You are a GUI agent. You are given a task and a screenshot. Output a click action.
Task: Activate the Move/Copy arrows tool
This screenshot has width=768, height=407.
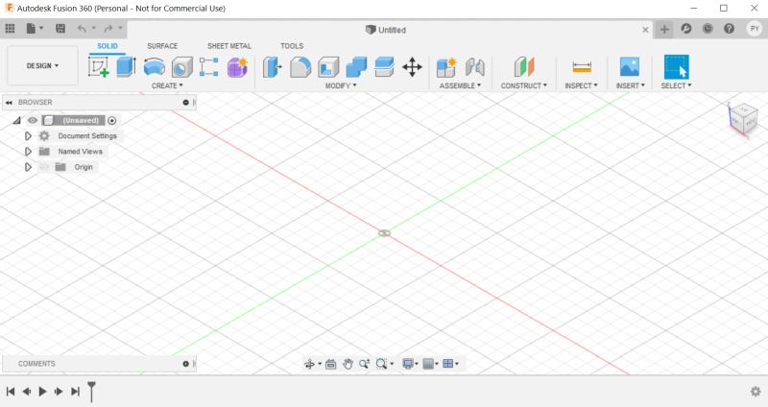[x=412, y=67]
